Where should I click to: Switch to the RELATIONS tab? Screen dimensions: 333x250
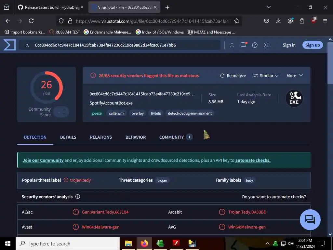101,137
